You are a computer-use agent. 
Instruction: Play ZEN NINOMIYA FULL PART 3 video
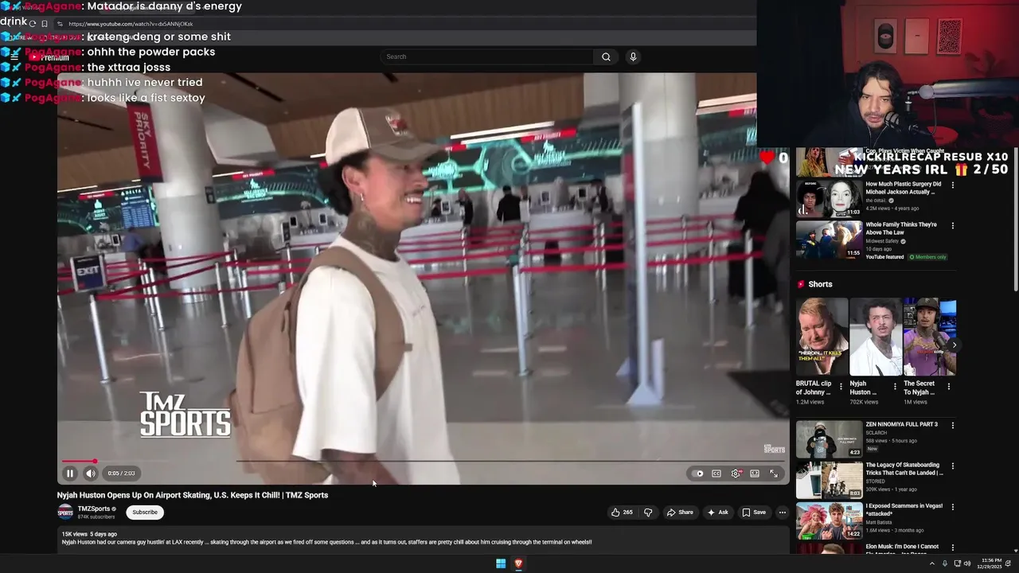point(829,439)
